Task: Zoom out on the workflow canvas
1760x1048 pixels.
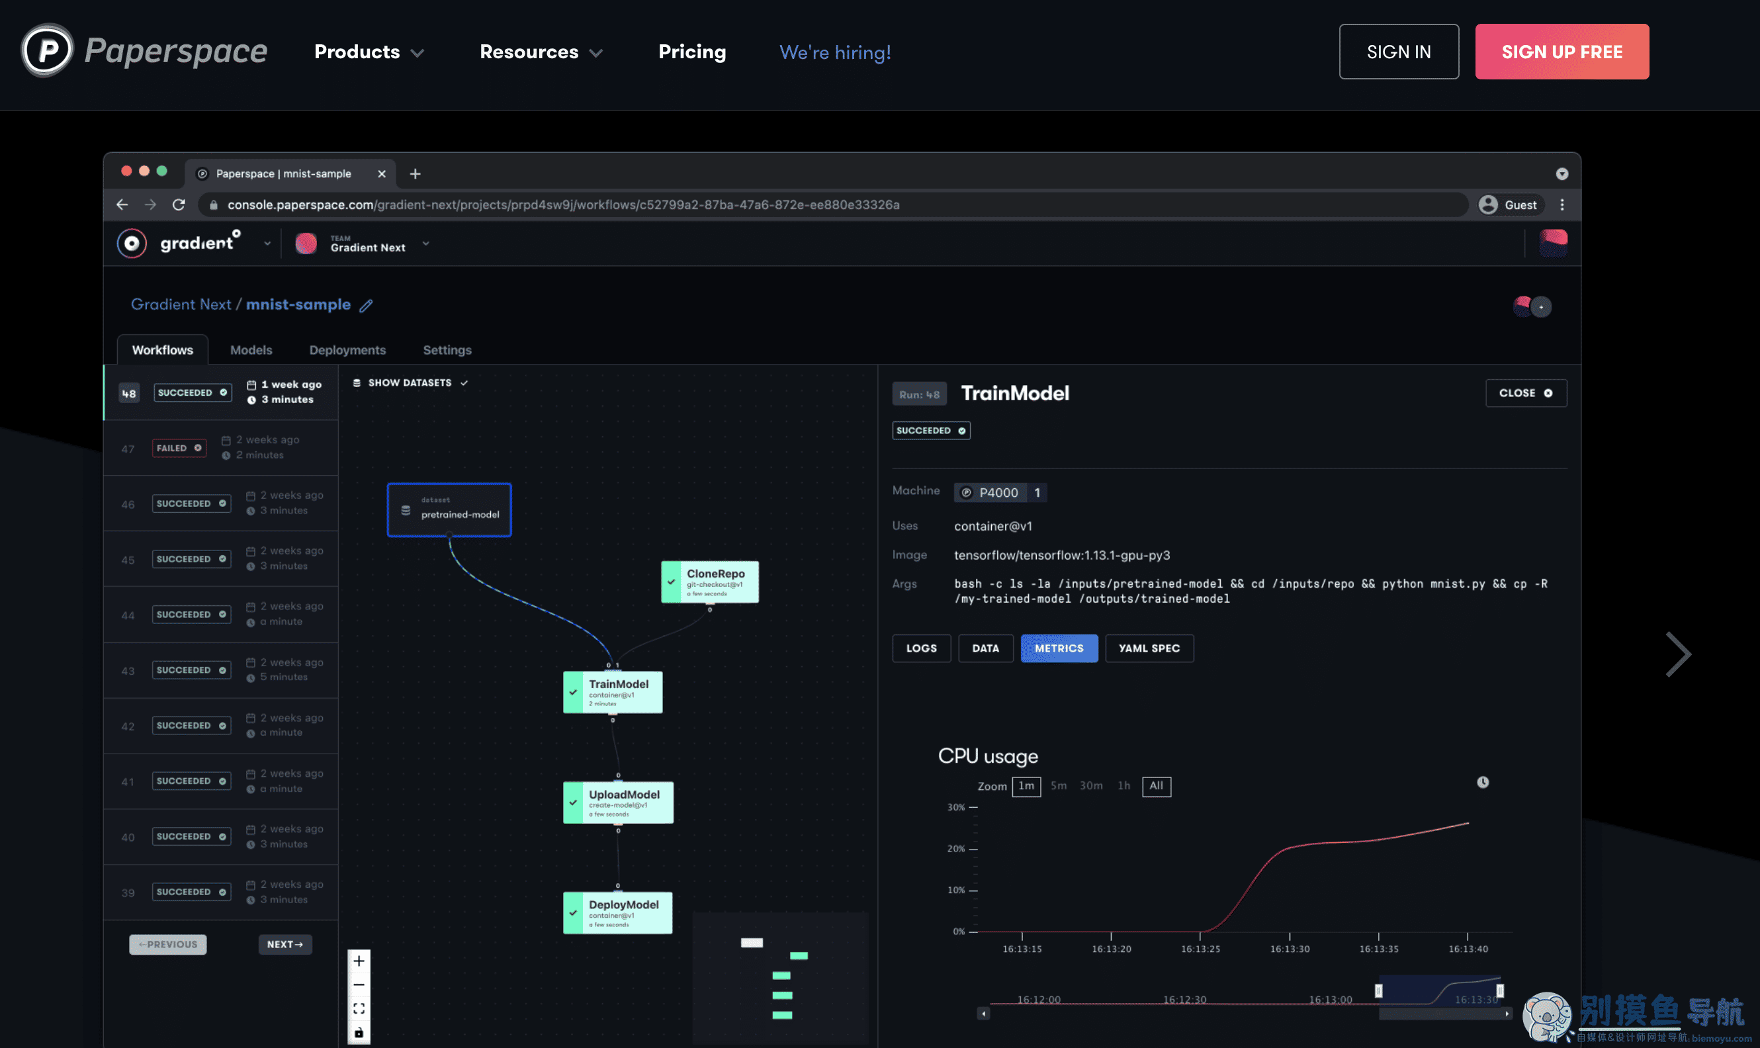Action: click(359, 984)
